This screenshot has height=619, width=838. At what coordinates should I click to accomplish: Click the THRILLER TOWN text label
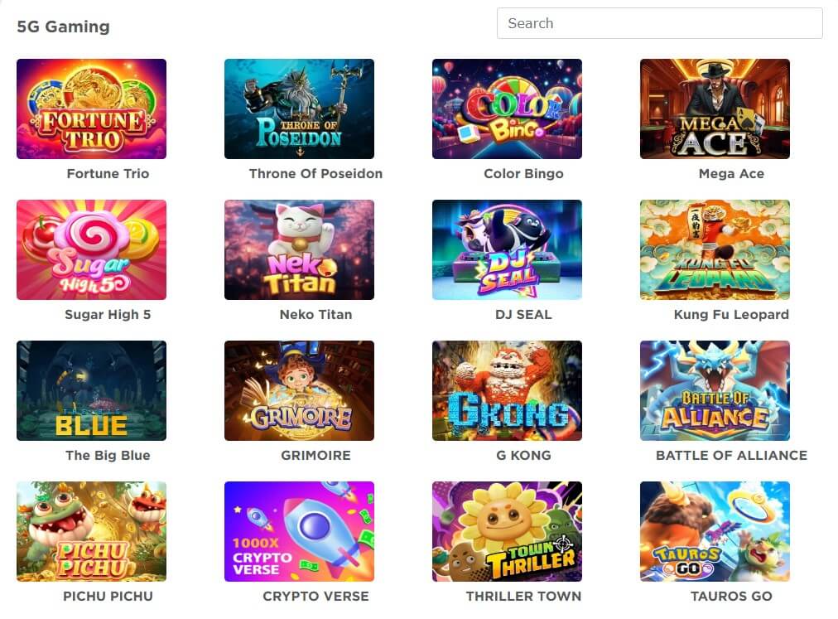pos(523,596)
